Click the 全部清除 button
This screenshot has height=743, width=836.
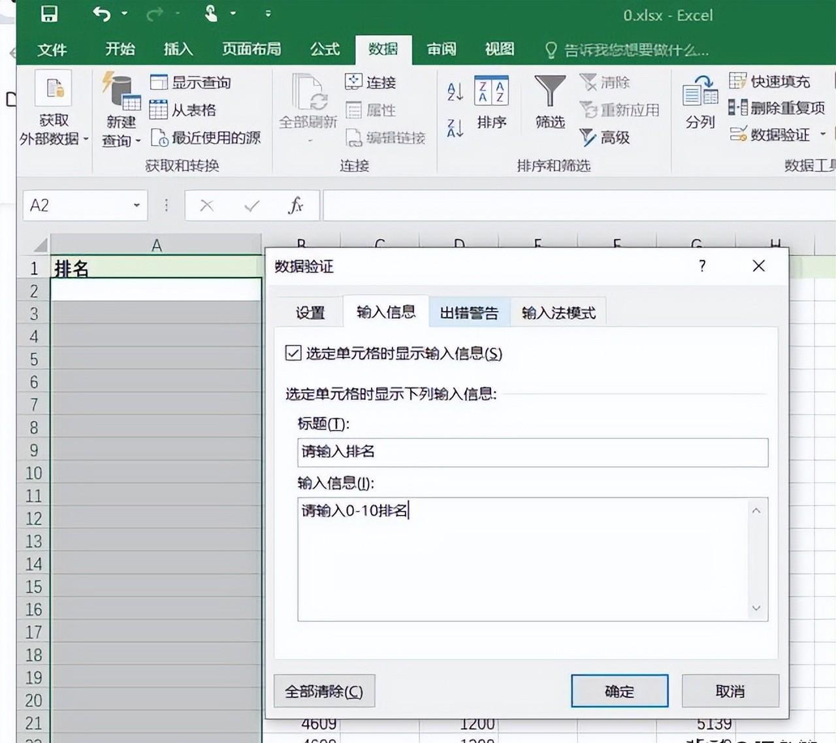pos(324,691)
